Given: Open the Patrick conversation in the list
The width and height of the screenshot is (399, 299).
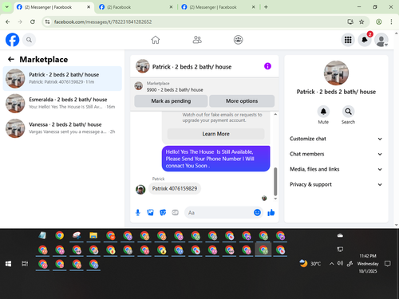Looking at the screenshot, I should 62,78.
